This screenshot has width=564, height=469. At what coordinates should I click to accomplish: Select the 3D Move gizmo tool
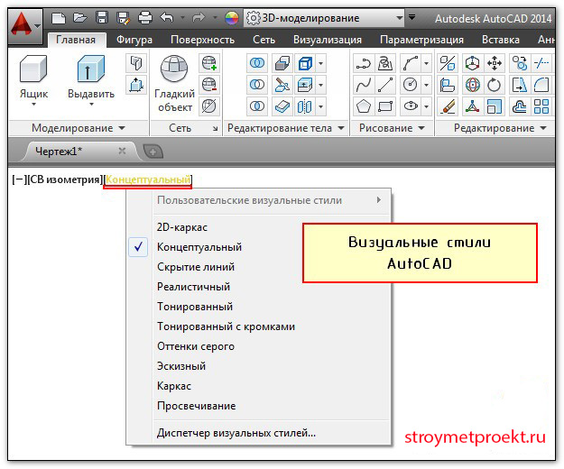(472, 64)
